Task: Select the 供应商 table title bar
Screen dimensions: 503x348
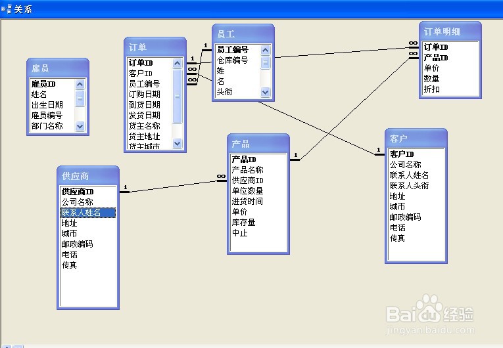Action: pos(88,175)
